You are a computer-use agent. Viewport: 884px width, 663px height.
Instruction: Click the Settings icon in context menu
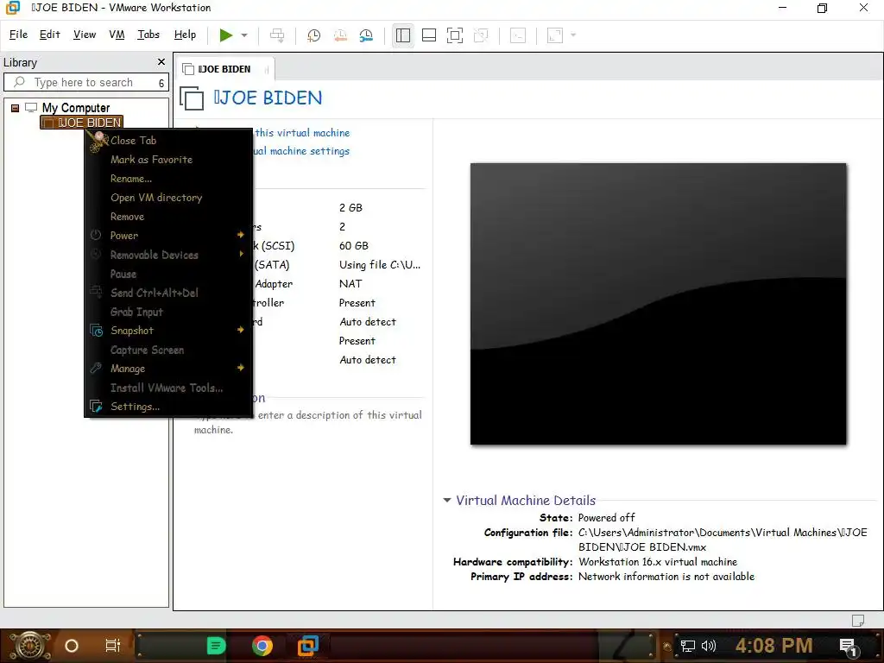tap(97, 406)
